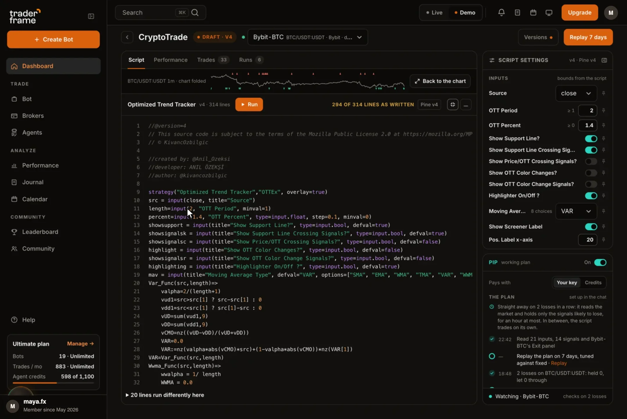Switch to the Trades tab
The width and height of the screenshot is (627, 419).
tap(213, 60)
